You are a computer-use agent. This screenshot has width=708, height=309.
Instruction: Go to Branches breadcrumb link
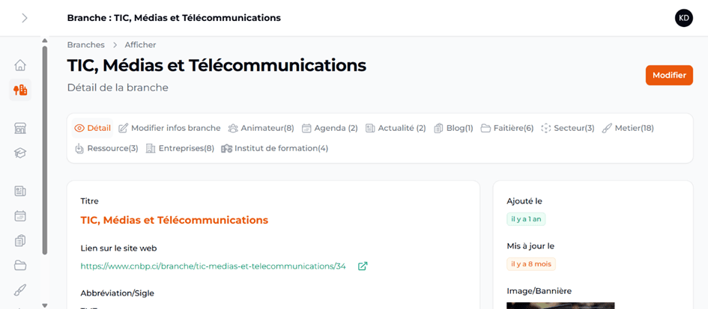coord(85,45)
